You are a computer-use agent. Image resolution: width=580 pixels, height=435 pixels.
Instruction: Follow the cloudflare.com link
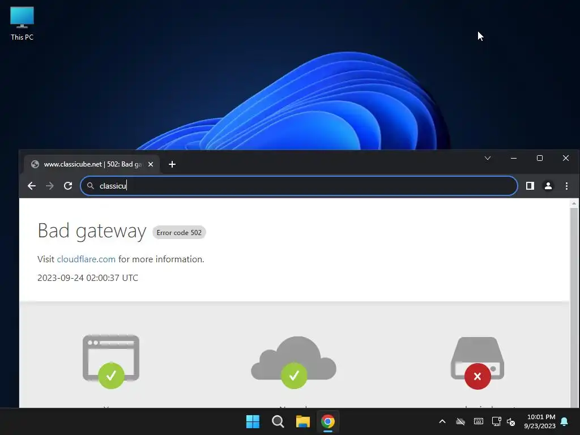point(86,259)
